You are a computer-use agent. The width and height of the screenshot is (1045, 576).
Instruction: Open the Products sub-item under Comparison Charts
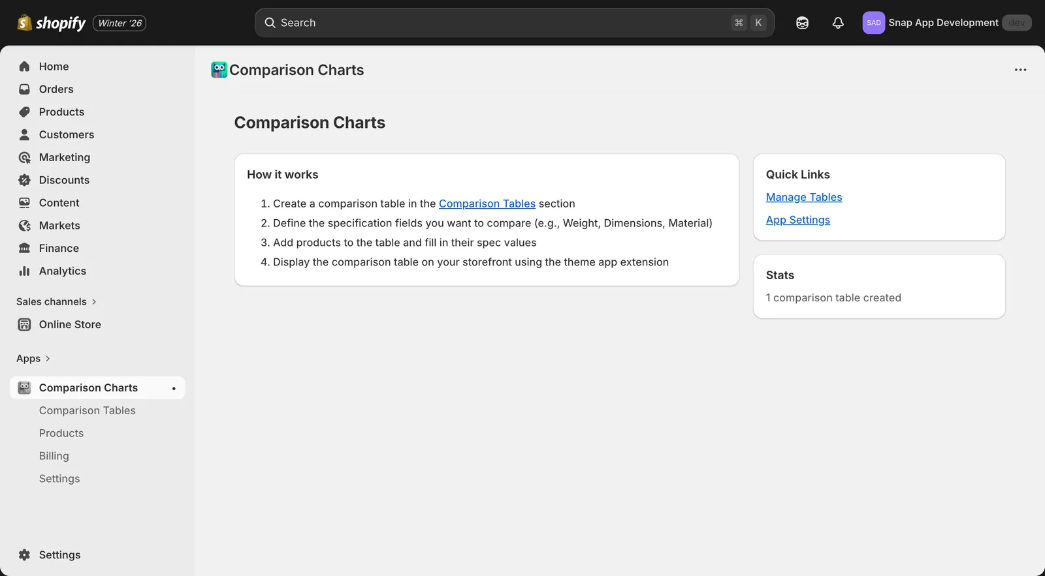pos(61,433)
